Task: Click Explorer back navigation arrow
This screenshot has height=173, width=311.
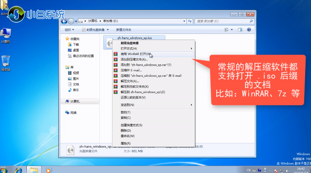Action: point(64,21)
